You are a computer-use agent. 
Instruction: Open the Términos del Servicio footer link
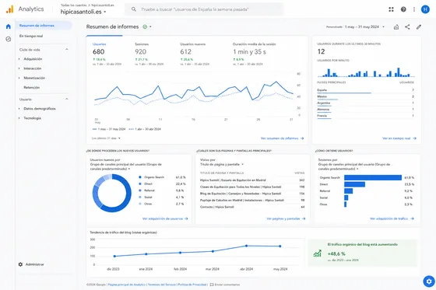(x=162, y=285)
